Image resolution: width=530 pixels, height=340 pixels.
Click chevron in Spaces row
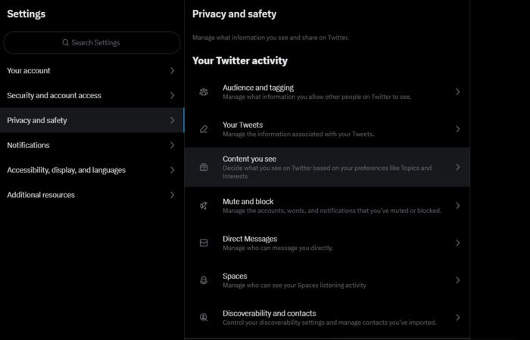coord(457,280)
